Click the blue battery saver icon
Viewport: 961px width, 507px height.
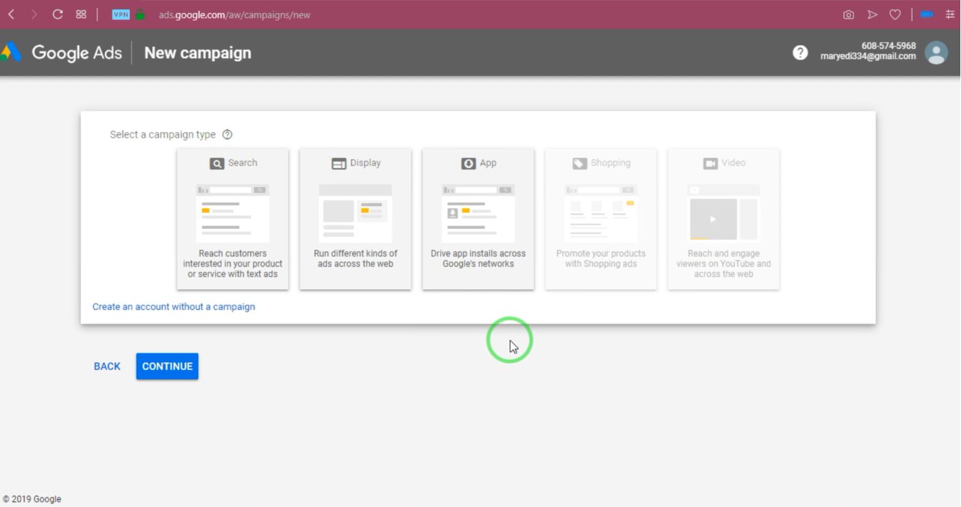pyautogui.click(x=927, y=14)
